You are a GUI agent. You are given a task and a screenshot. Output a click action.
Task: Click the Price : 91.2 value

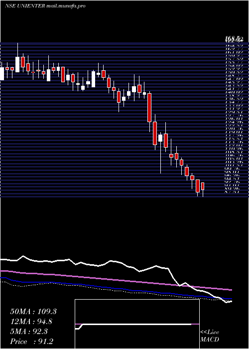[32, 342]
